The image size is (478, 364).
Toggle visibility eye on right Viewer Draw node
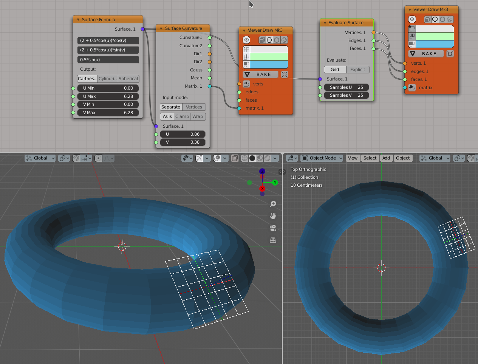[x=412, y=19]
